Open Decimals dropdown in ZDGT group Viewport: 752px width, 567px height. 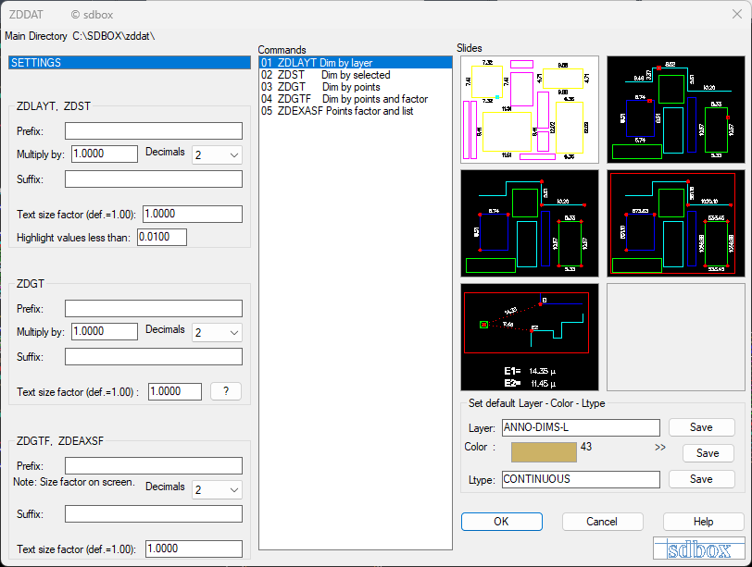click(217, 333)
